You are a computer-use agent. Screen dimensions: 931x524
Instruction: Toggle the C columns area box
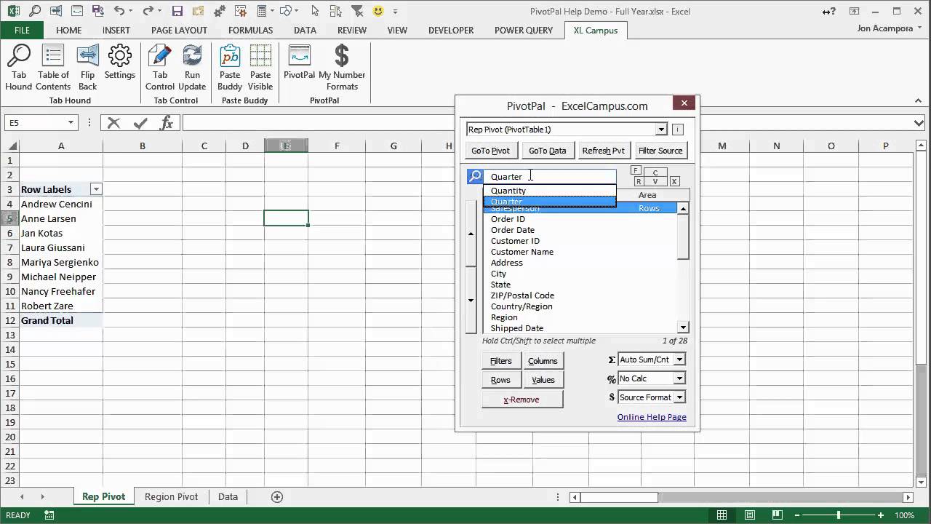click(x=655, y=172)
